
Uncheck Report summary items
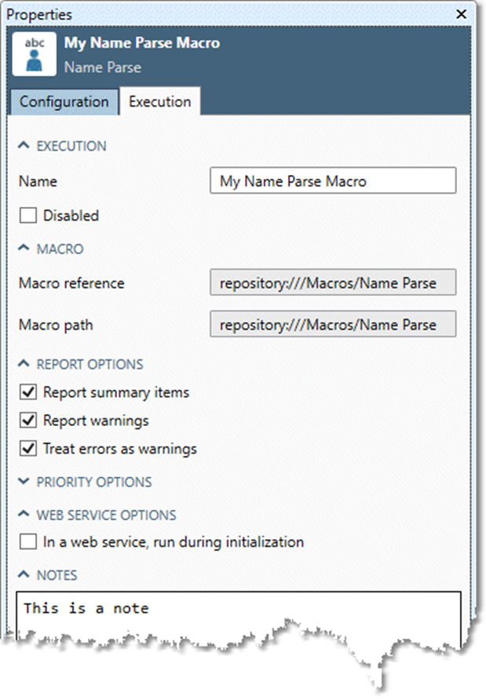(28, 392)
